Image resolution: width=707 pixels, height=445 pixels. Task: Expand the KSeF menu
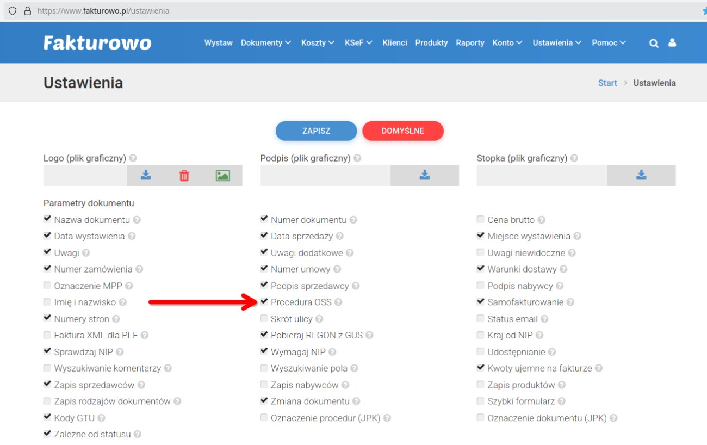[358, 42]
